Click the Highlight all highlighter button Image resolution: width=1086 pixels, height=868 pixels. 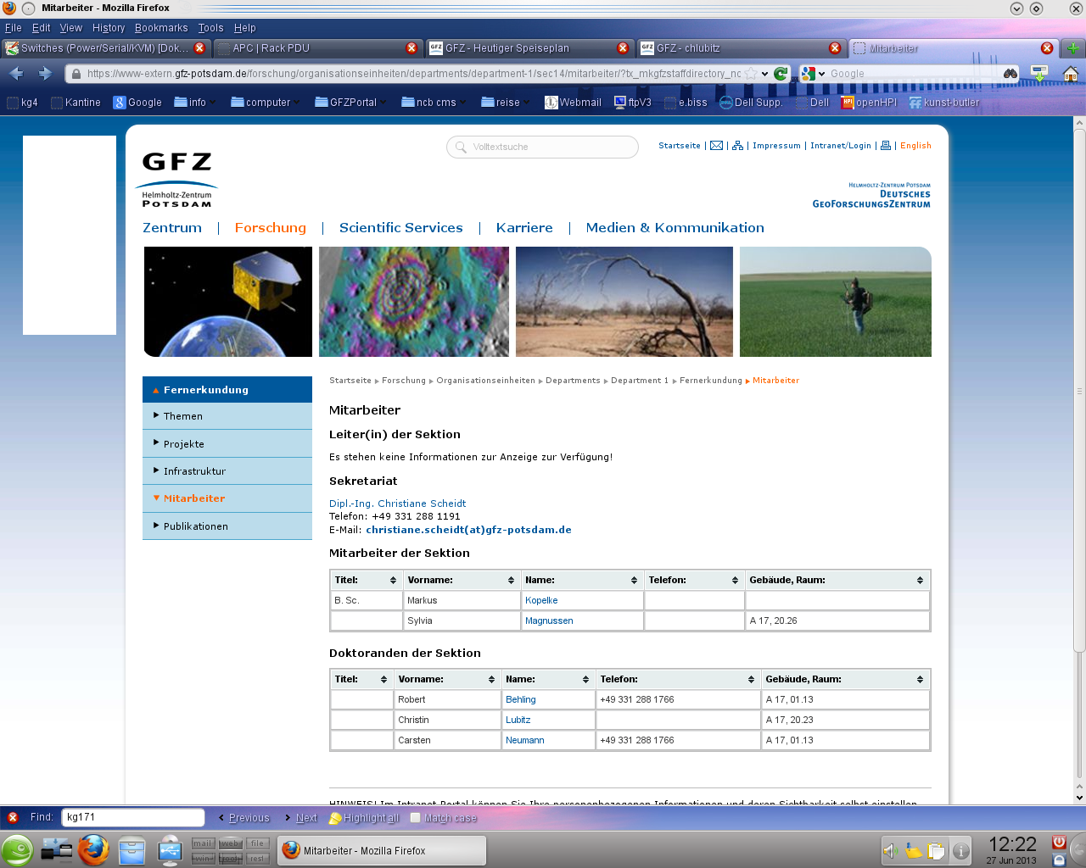(x=364, y=818)
